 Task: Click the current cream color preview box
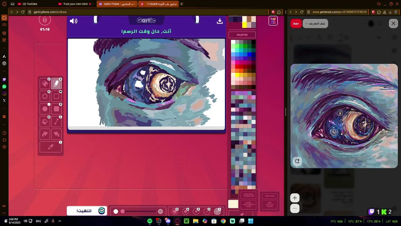(x=233, y=204)
